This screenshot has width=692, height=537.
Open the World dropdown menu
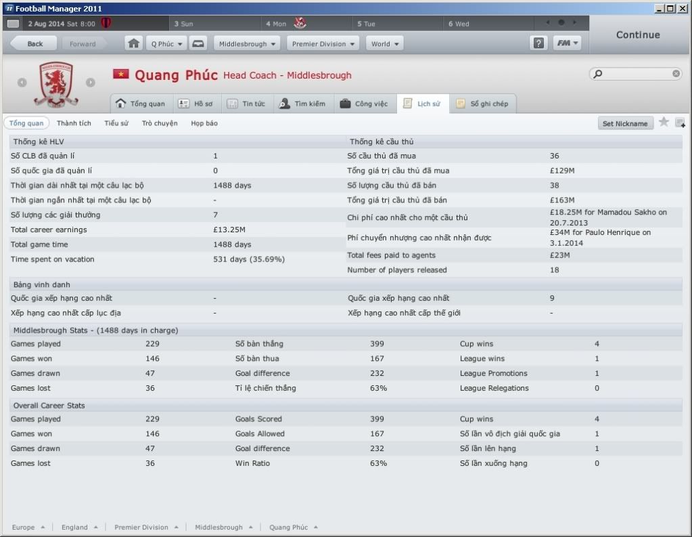click(384, 43)
